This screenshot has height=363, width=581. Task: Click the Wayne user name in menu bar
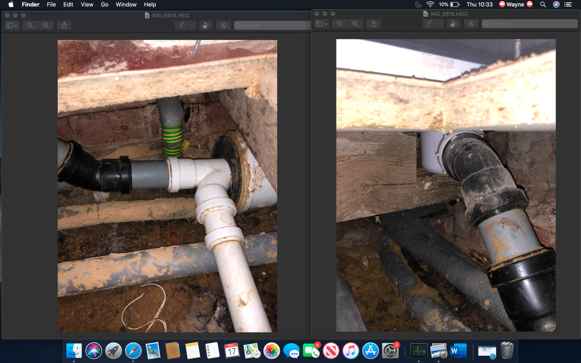[515, 4]
